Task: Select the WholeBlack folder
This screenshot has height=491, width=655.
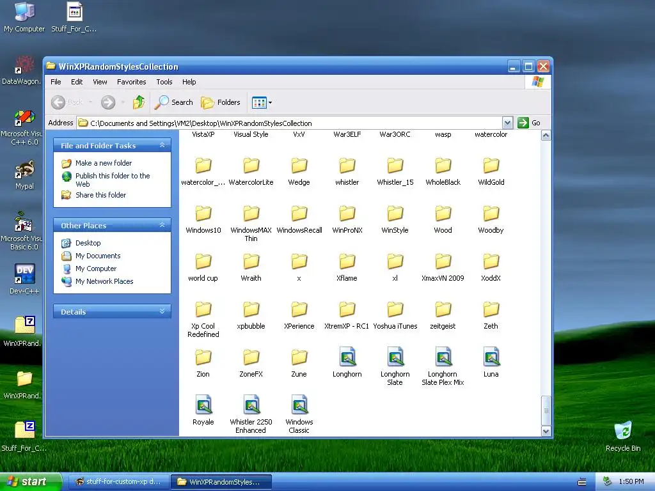Action: [443, 171]
